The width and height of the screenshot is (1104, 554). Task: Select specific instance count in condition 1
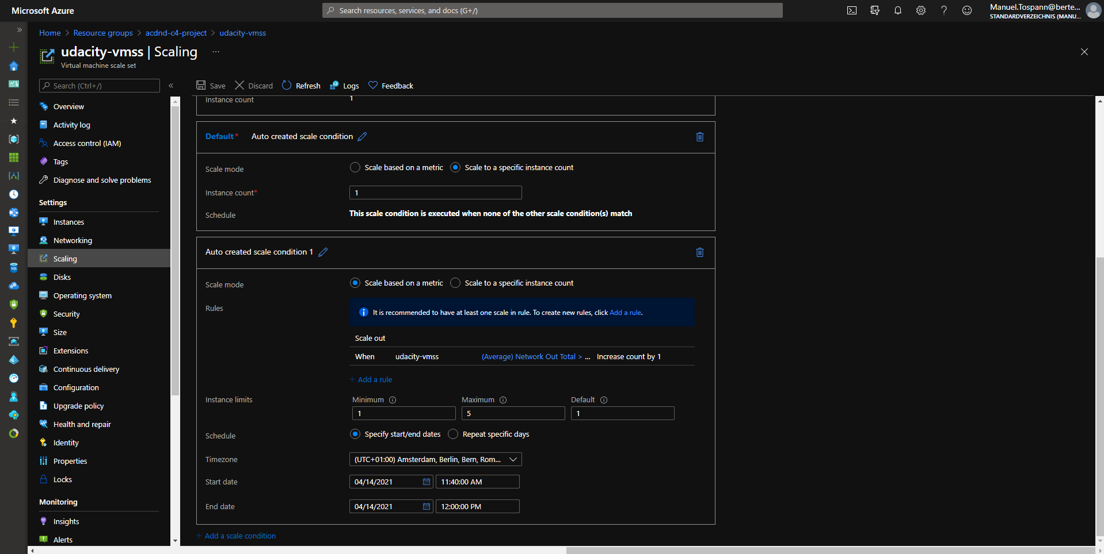click(455, 283)
